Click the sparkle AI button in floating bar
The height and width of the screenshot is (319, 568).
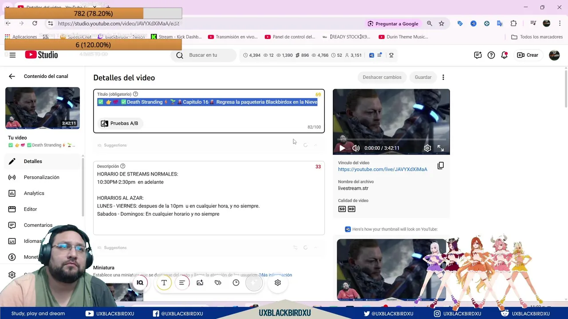pyautogui.click(x=254, y=283)
